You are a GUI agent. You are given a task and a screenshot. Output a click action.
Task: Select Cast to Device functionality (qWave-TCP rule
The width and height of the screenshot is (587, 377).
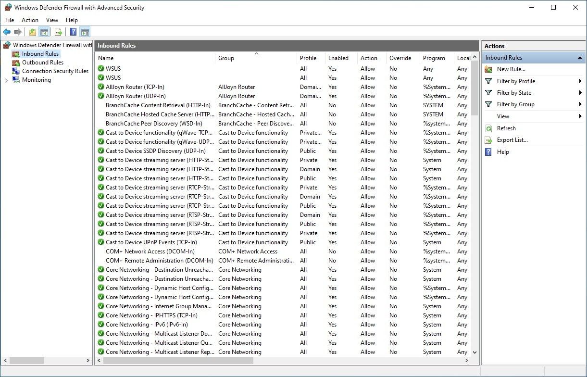click(284, 133)
